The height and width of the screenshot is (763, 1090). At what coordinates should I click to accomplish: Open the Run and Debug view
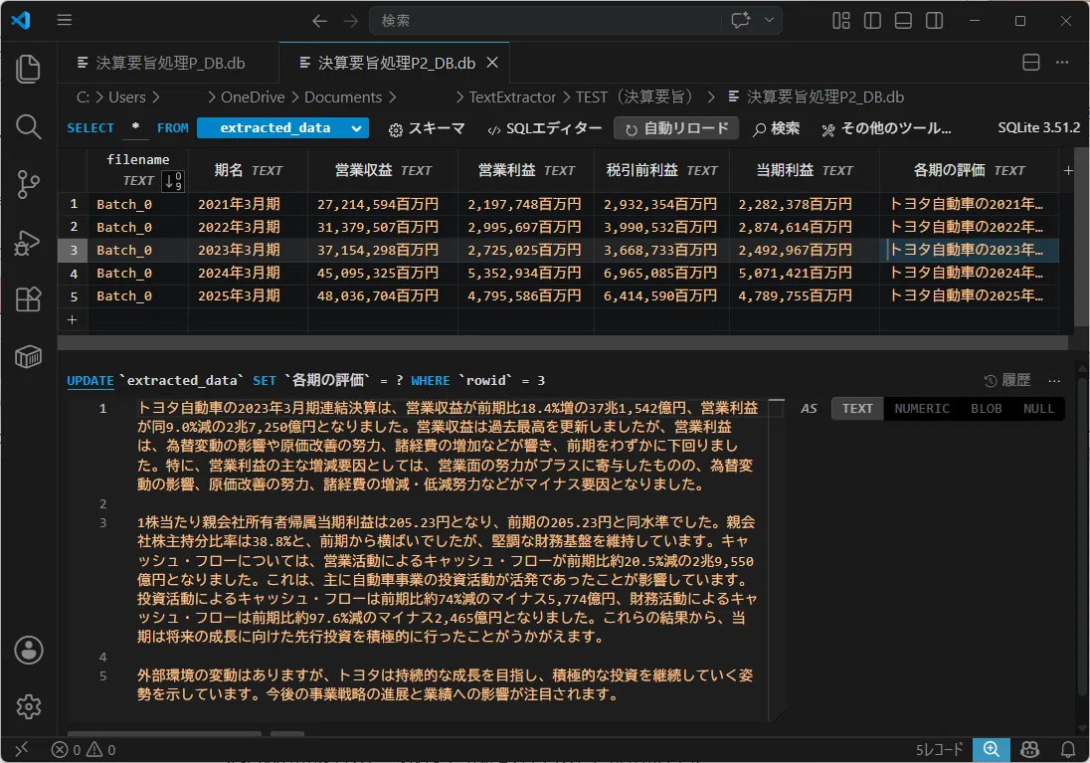(x=28, y=242)
